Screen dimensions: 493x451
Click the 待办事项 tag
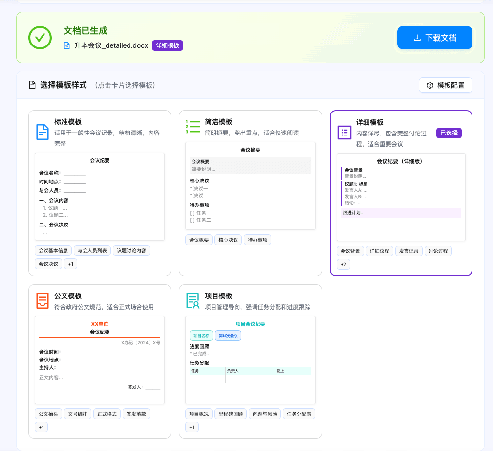pos(257,240)
